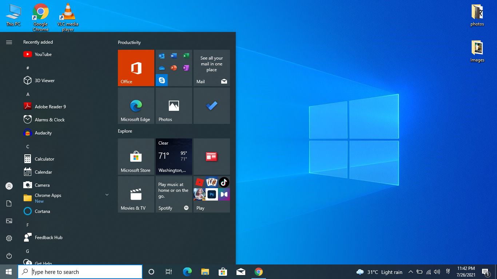497x279 pixels.
Task: Open Power options in Start
Action: point(9,256)
